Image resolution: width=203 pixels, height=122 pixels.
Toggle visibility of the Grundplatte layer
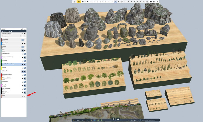click(25, 40)
